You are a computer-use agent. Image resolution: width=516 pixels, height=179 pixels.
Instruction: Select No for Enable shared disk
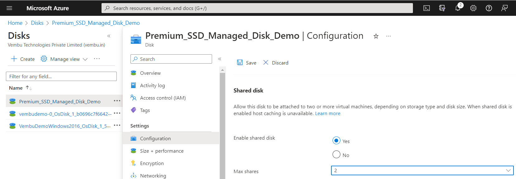[x=336, y=154]
